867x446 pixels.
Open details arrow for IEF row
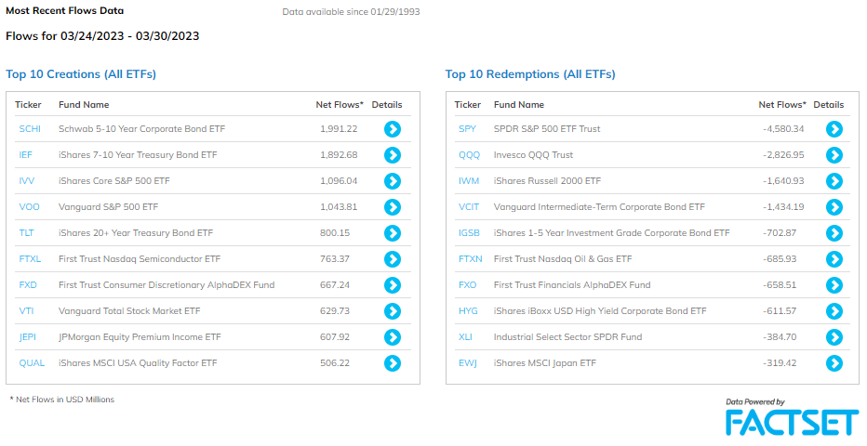pyautogui.click(x=393, y=155)
